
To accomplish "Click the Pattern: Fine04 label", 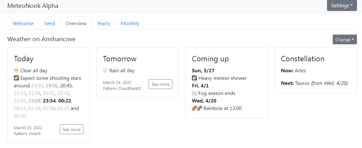I will click(27, 134).
